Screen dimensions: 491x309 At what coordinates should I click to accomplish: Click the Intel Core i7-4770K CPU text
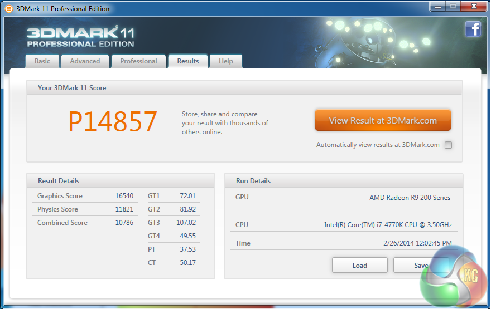coord(388,225)
